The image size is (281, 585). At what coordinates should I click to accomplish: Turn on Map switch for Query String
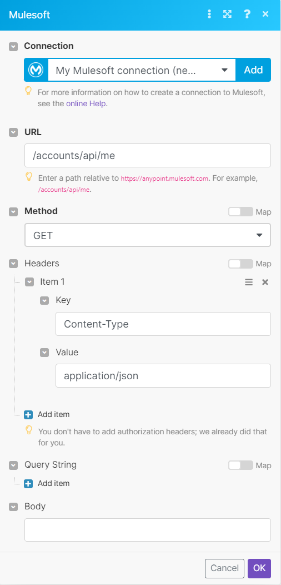240,465
